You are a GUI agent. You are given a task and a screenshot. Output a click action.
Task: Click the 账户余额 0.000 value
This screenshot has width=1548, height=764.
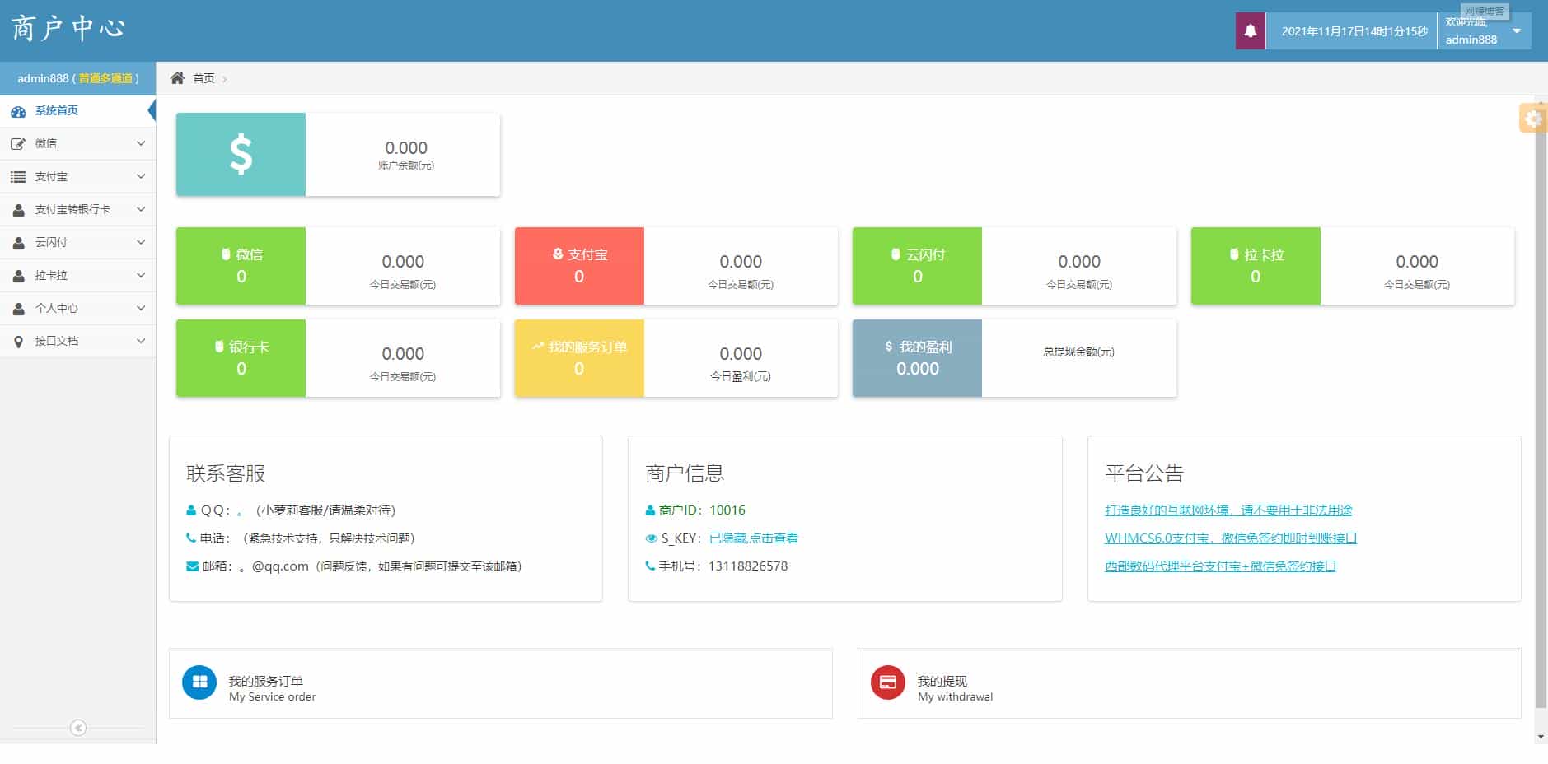[406, 148]
